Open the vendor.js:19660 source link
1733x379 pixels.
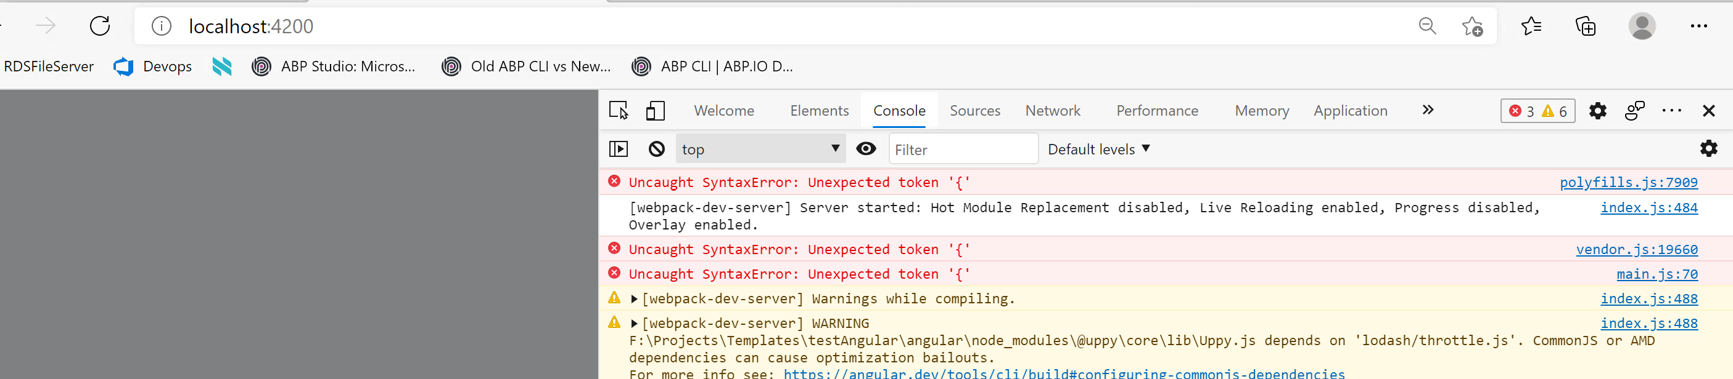coord(1636,250)
